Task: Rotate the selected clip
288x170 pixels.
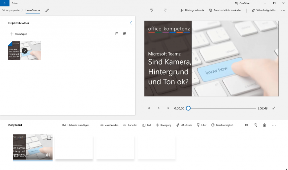Action: tap(255, 125)
